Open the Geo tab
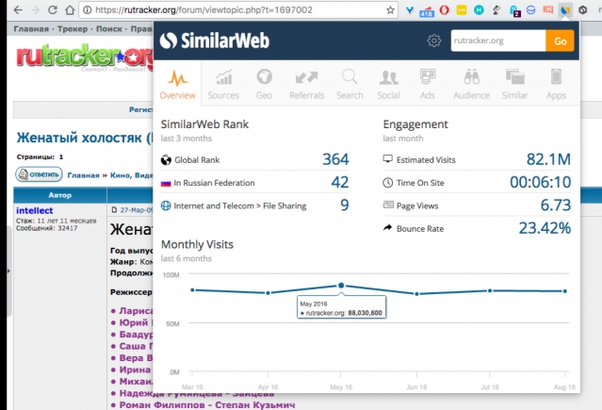 [x=264, y=84]
